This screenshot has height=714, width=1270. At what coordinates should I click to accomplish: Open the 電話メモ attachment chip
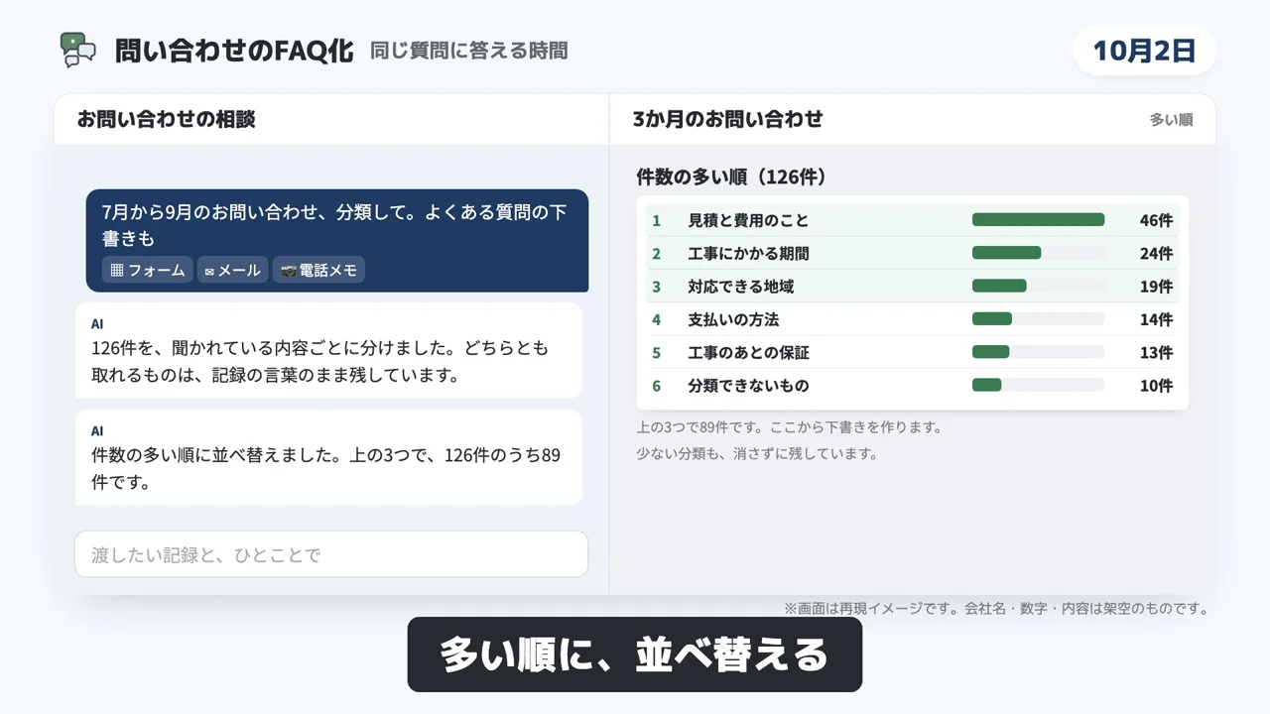pyautogui.click(x=318, y=270)
